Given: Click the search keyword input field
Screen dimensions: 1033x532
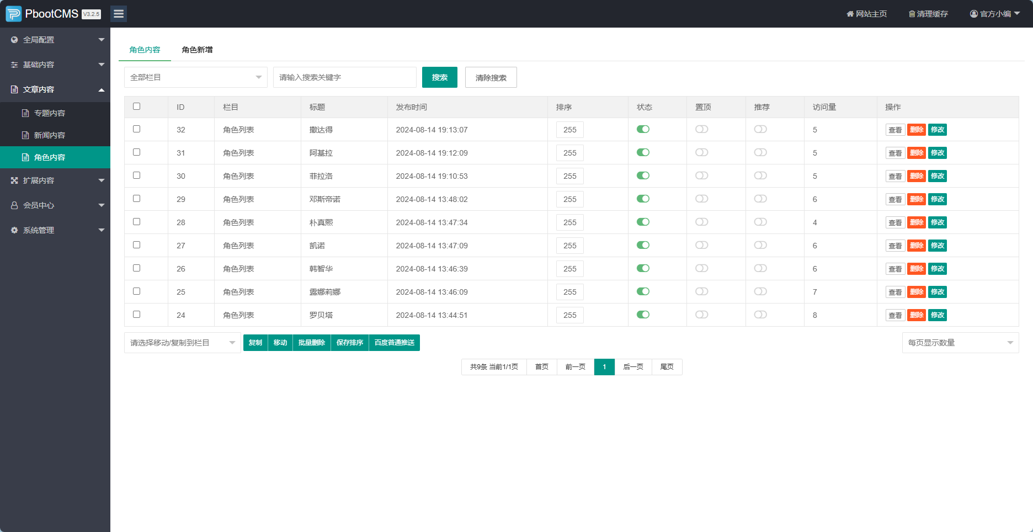Looking at the screenshot, I should (x=345, y=77).
